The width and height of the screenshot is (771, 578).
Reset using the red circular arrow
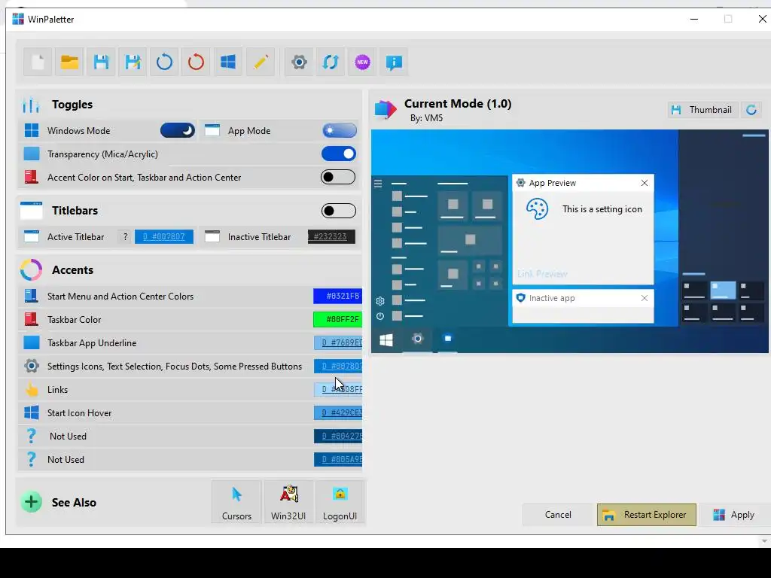[196, 62]
